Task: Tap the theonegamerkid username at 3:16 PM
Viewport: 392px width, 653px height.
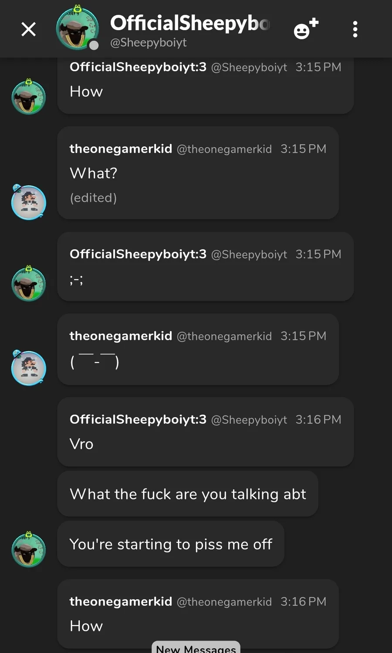Action: tap(121, 602)
